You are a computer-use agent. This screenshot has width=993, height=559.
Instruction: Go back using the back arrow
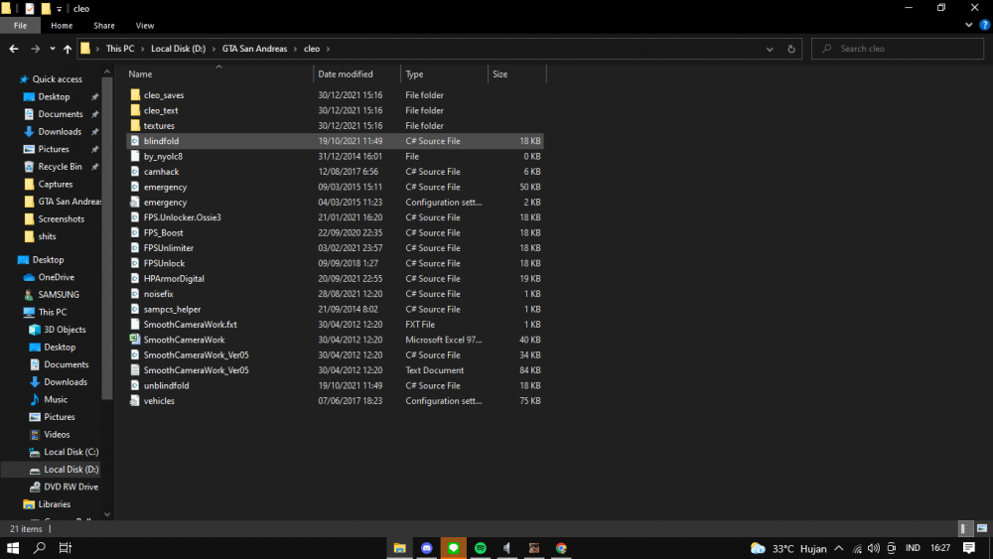point(14,49)
